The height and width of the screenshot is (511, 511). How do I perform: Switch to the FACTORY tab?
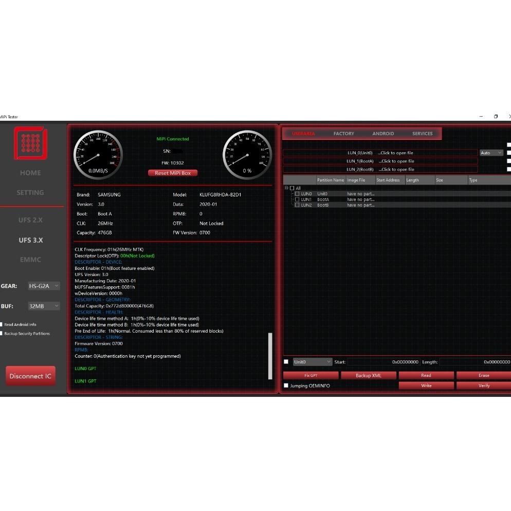343,133
